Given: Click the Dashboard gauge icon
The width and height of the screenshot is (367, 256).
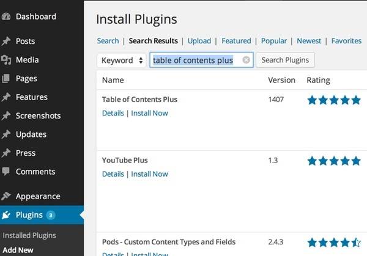Looking at the screenshot, I should 6,16.
